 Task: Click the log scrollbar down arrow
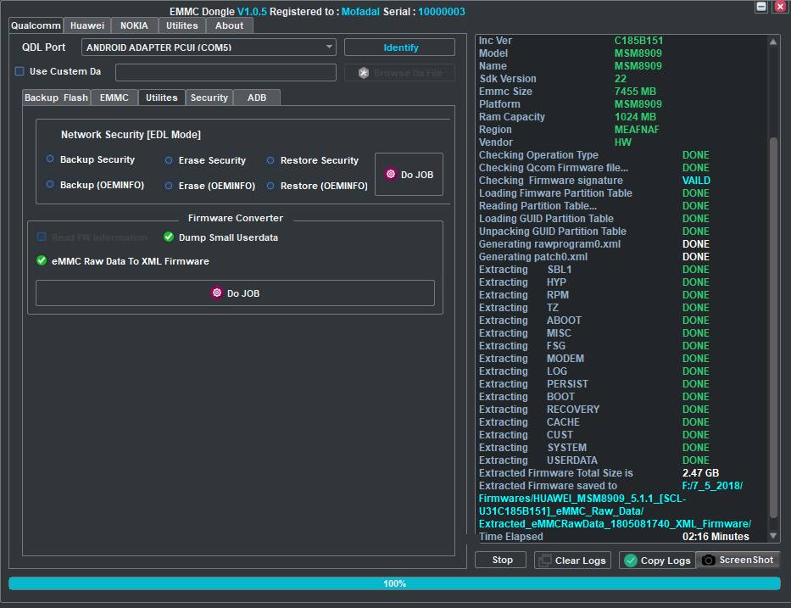coord(773,535)
